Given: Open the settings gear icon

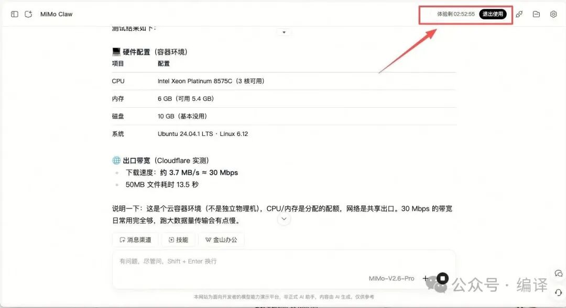Looking at the screenshot, I should tap(553, 14).
